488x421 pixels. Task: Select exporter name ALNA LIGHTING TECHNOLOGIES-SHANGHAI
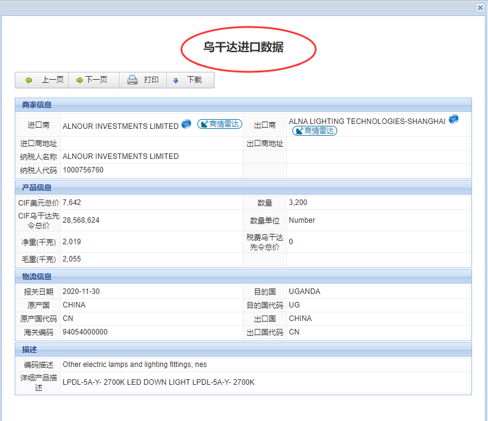coord(367,122)
